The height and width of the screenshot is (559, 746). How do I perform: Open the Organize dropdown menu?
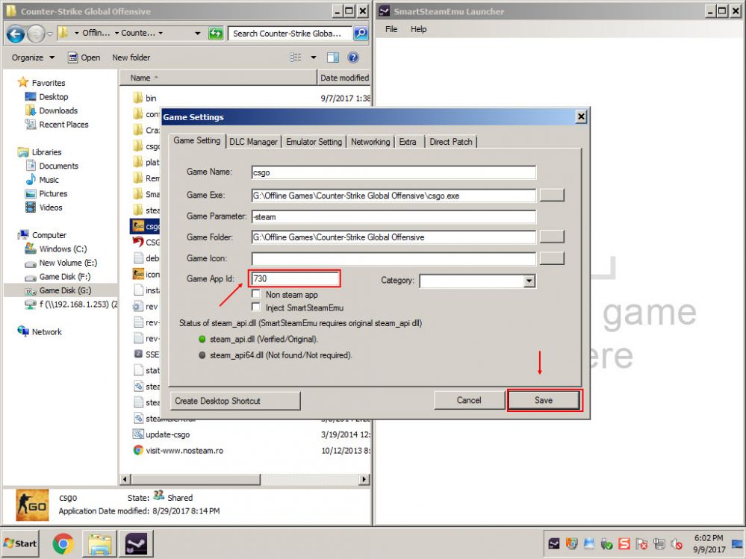(x=33, y=57)
